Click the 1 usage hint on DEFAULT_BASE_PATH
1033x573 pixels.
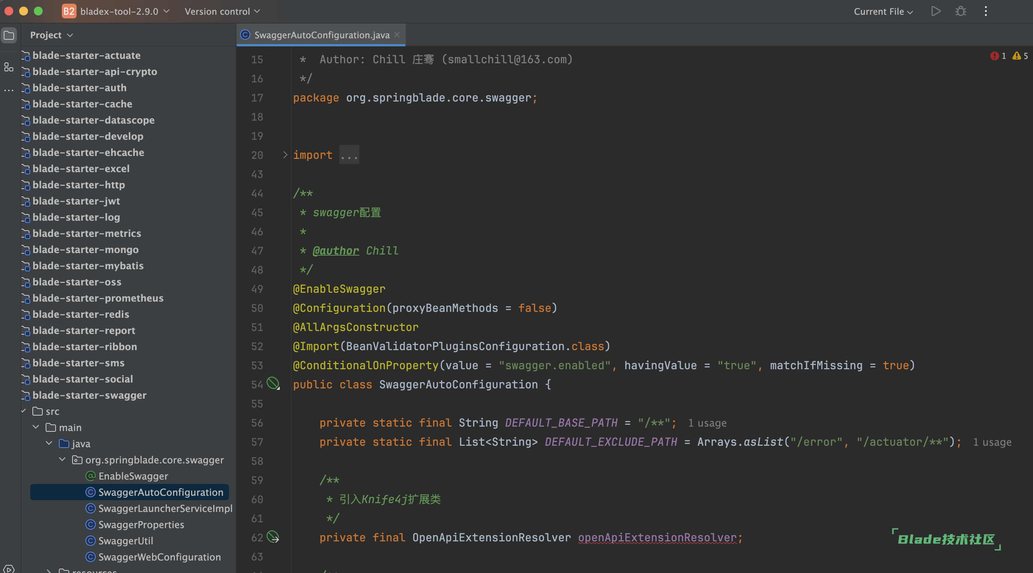[x=707, y=423]
